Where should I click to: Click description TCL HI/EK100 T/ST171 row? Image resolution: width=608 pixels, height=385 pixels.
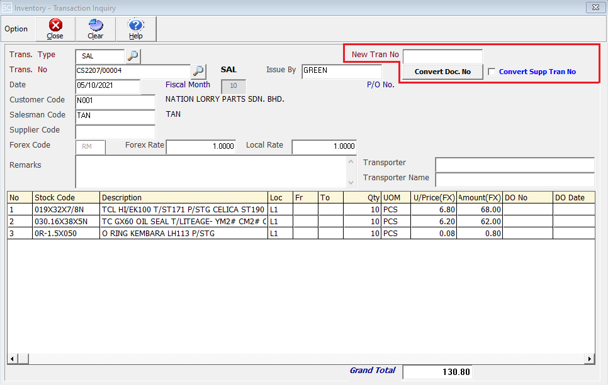[184, 210]
